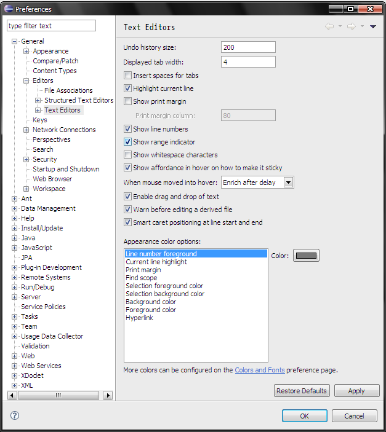Image resolution: width=386 pixels, height=432 pixels.
Task: Toggle Smart caret positioning checkbox
Action: point(127,222)
